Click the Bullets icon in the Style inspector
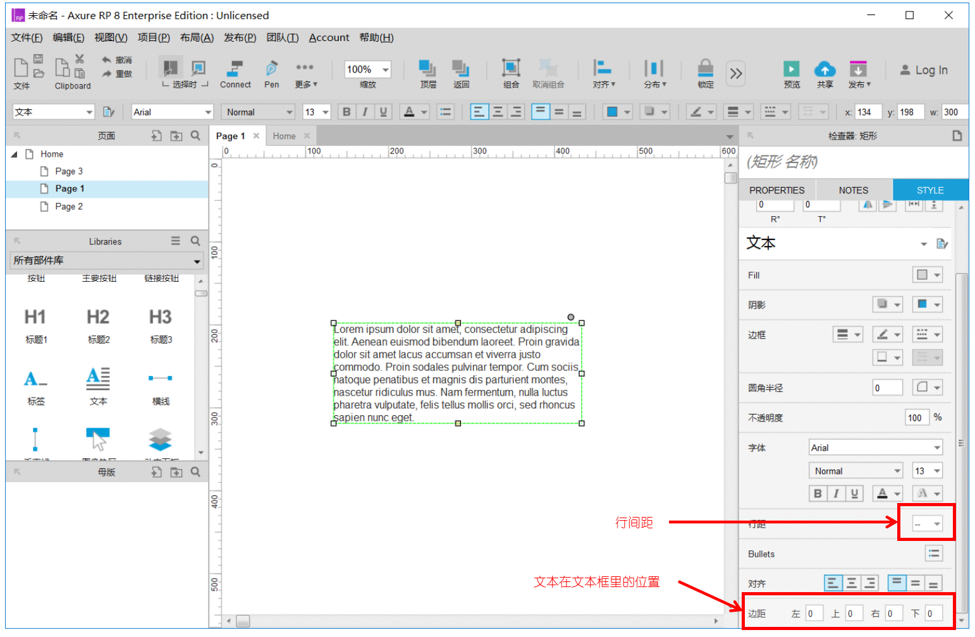 click(x=933, y=554)
